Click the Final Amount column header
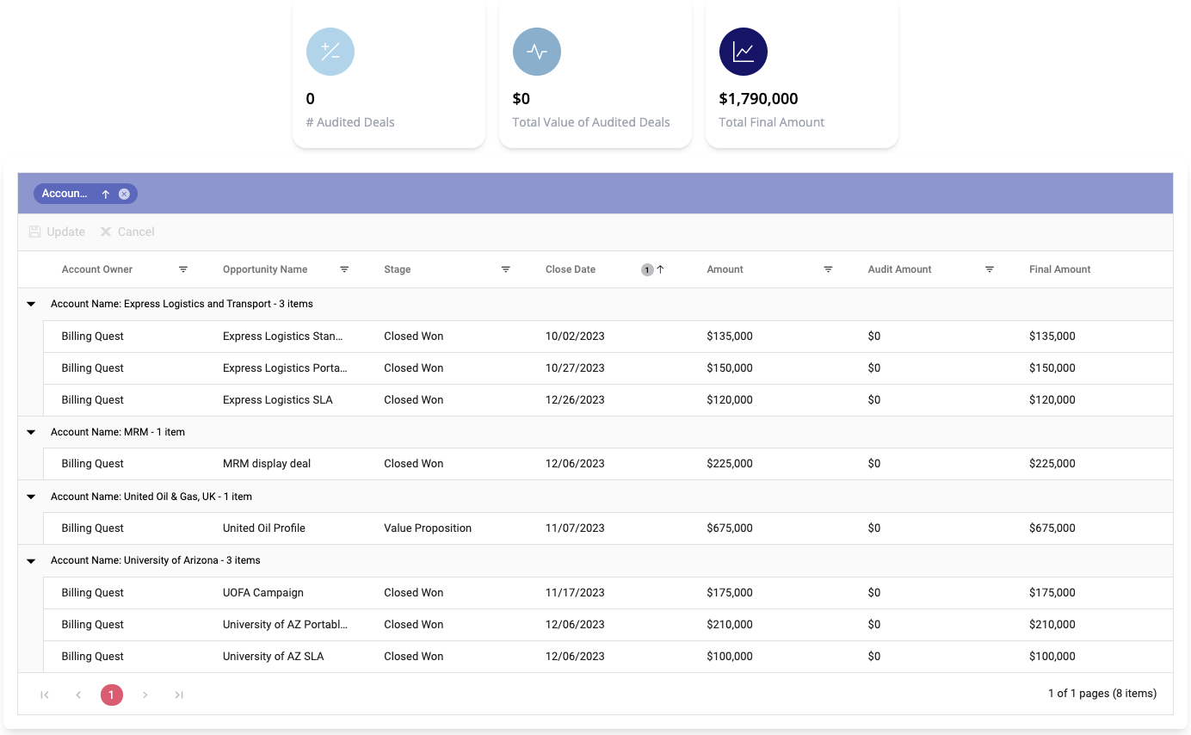The height and width of the screenshot is (735, 1191). 1059,269
